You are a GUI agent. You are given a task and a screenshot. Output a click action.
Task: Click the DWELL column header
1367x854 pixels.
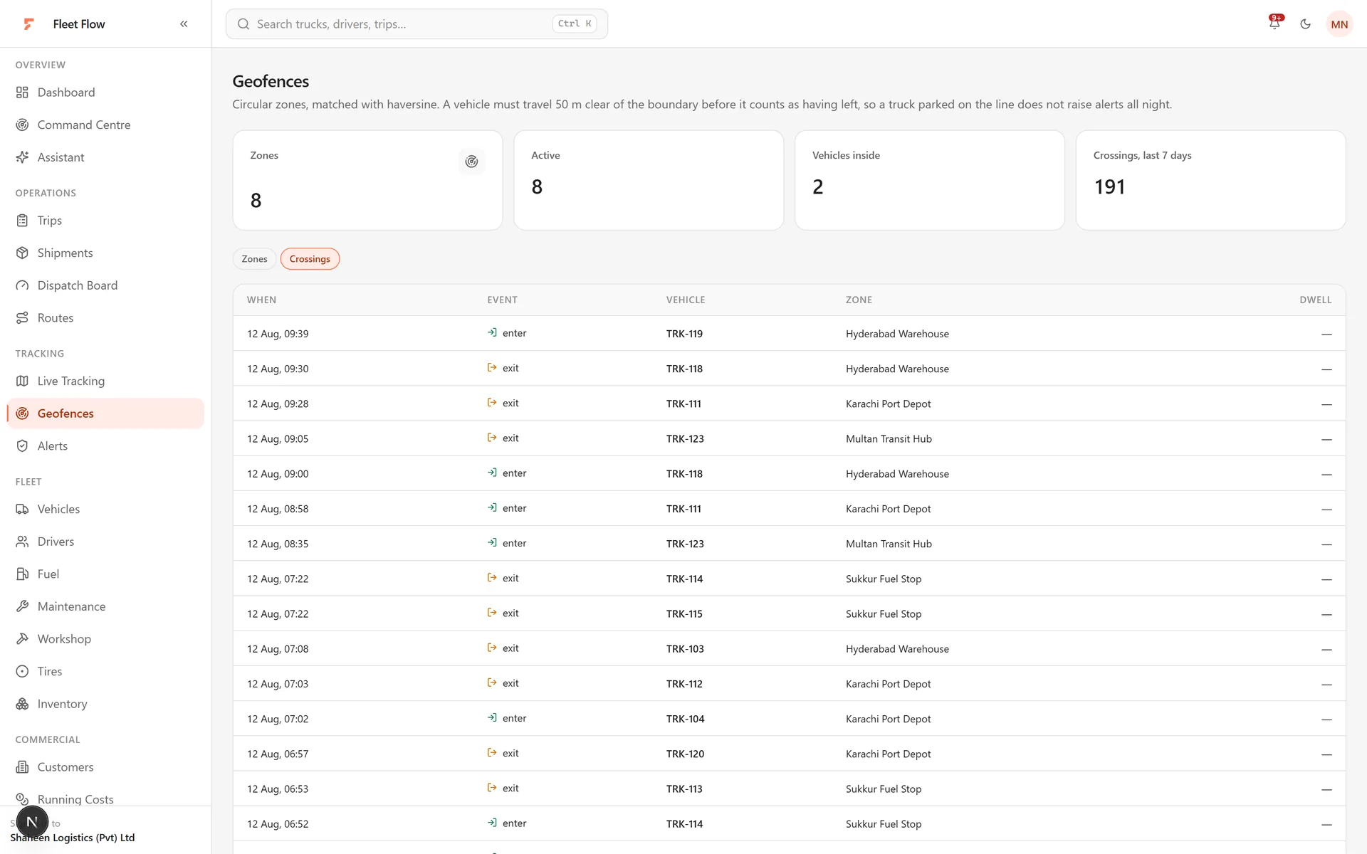point(1315,300)
